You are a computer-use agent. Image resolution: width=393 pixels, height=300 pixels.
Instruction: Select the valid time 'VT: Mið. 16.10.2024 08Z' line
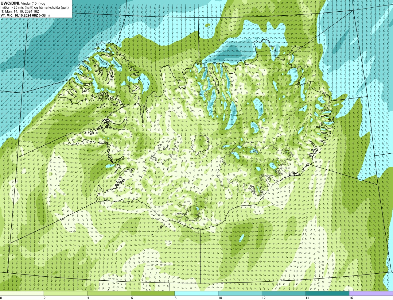pyautogui.click(x=25, y=15)
